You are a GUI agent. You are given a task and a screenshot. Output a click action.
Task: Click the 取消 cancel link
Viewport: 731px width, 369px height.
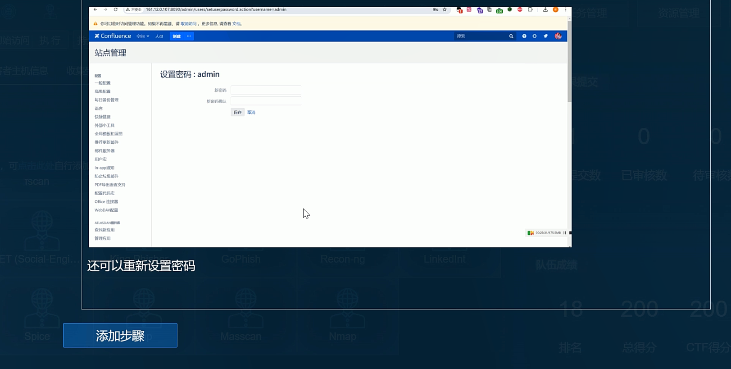[251, 113]
